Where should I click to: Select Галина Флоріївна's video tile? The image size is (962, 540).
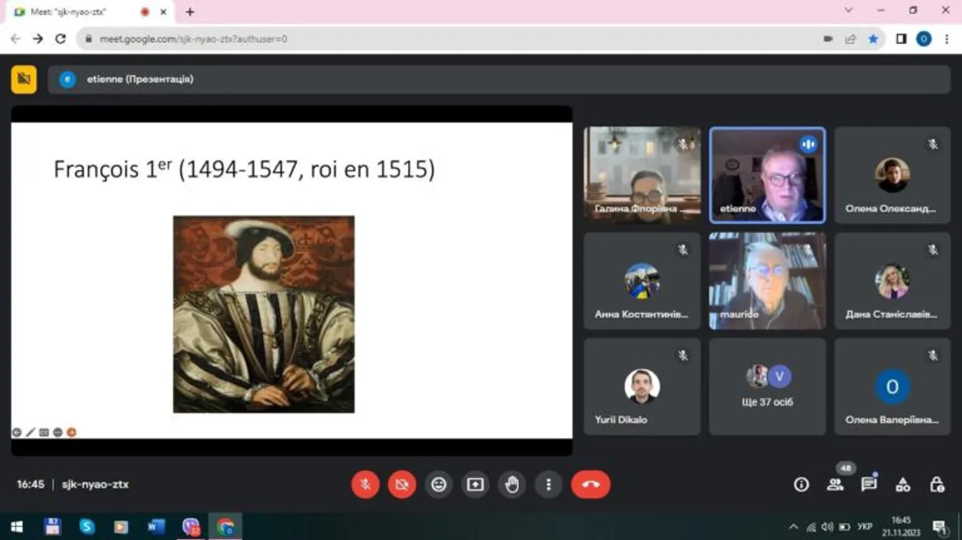[x=642, y=175]
